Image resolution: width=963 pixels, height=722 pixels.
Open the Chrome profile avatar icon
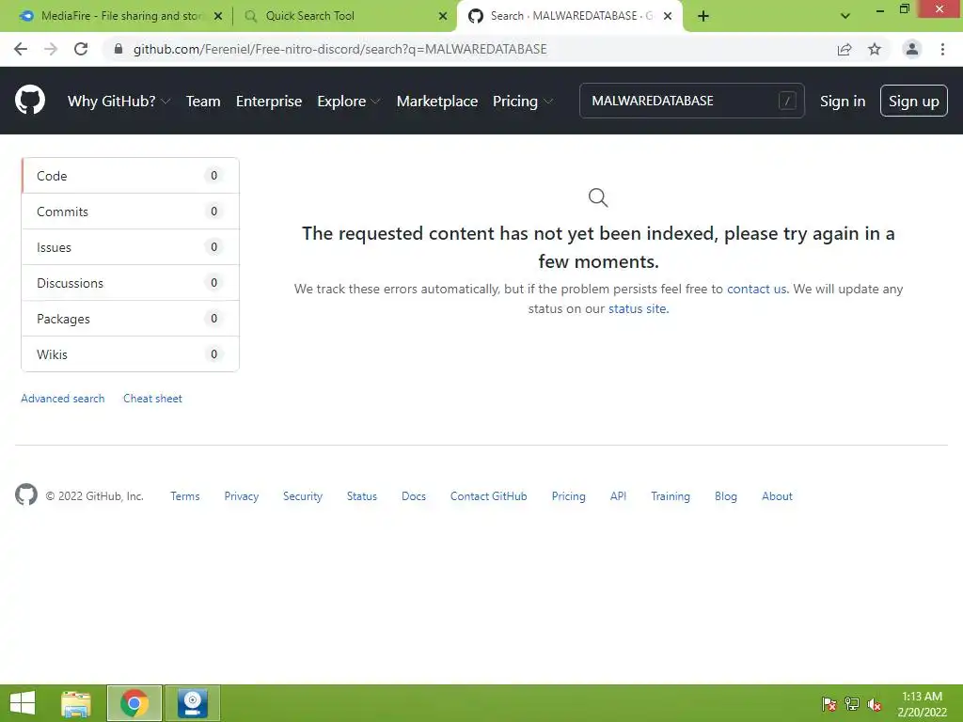click(912, 49)
